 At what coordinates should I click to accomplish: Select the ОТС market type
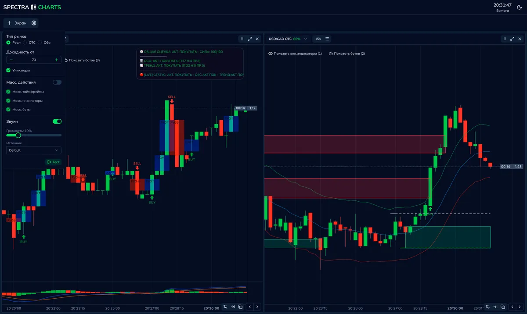pyautogui.click(x=26, y=43)
